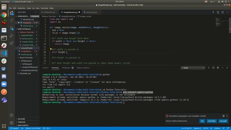
Task: Switch to the README.md editor tab
Action: tap(49, 12)
